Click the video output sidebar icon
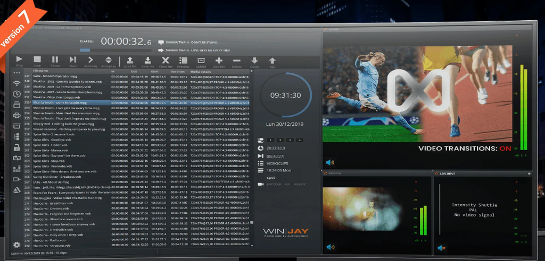Screen dimensions: 545x261 point(16,179)
